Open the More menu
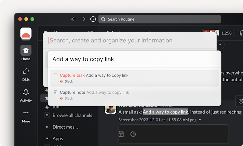 click(x=26, y=117)
